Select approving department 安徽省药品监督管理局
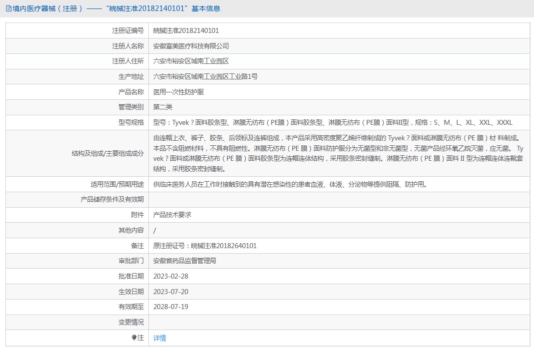The height and width of the screenshot is (350, 534). coord(184,261)
